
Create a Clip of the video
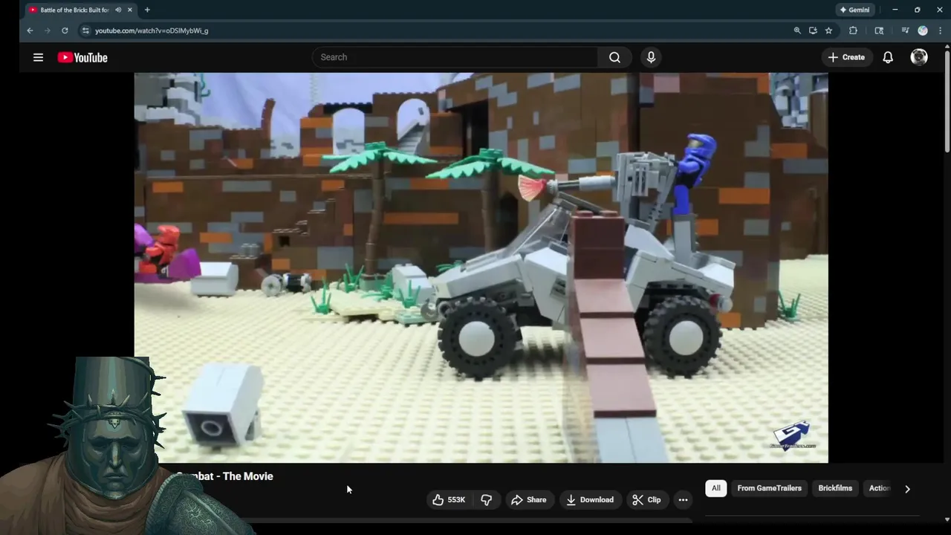646,500
